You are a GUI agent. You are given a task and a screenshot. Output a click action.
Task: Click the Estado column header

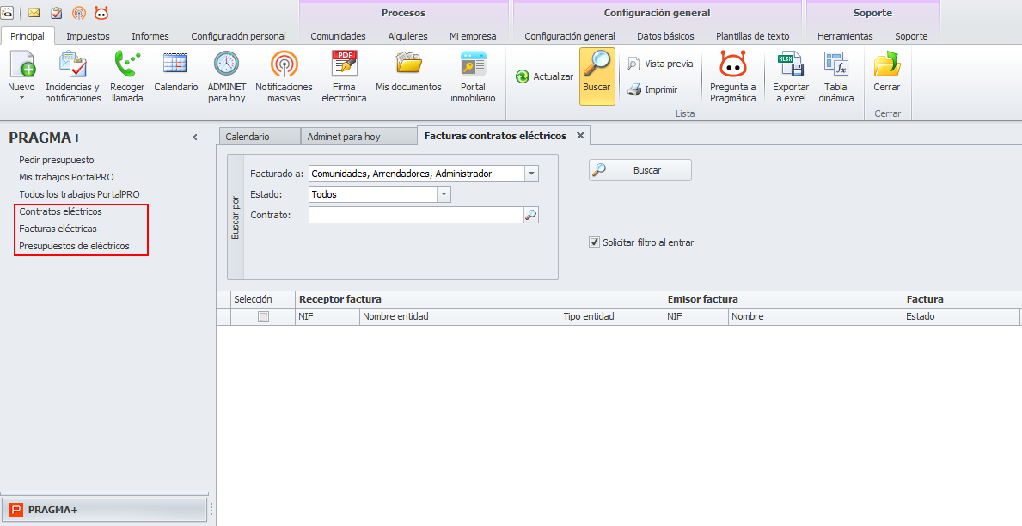coord(961,317)
